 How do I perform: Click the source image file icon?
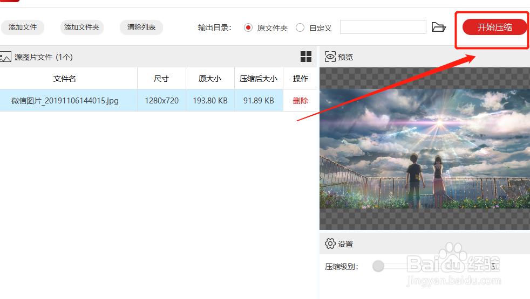coord(5,57)
